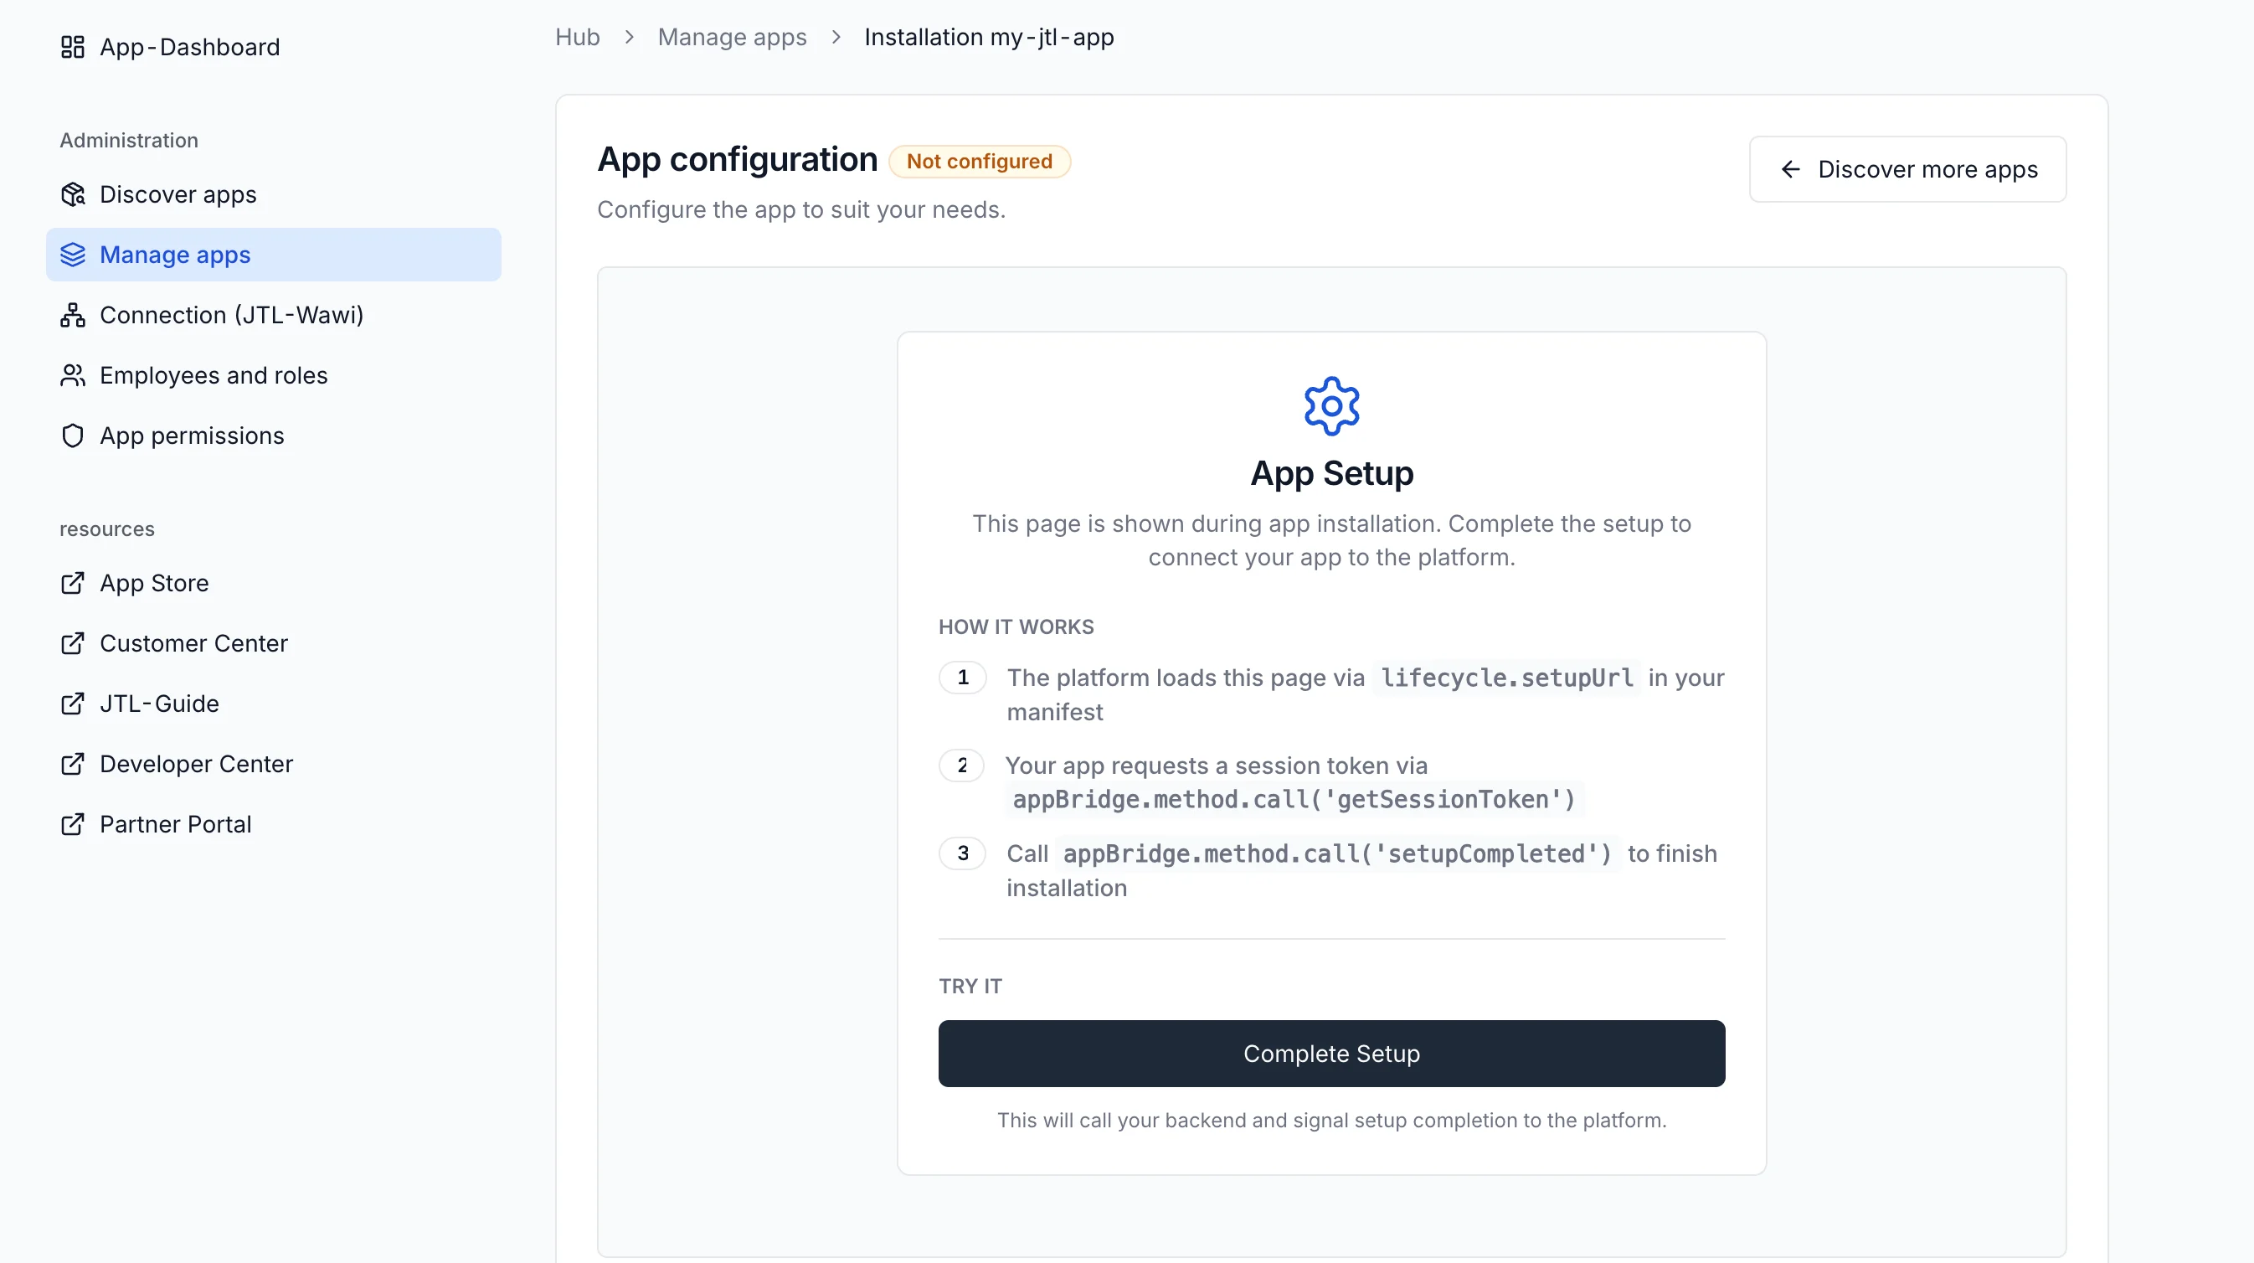The image size is (2254, 1263).
Task: Click the App Store external link icon
Action: tap(73, 583)
